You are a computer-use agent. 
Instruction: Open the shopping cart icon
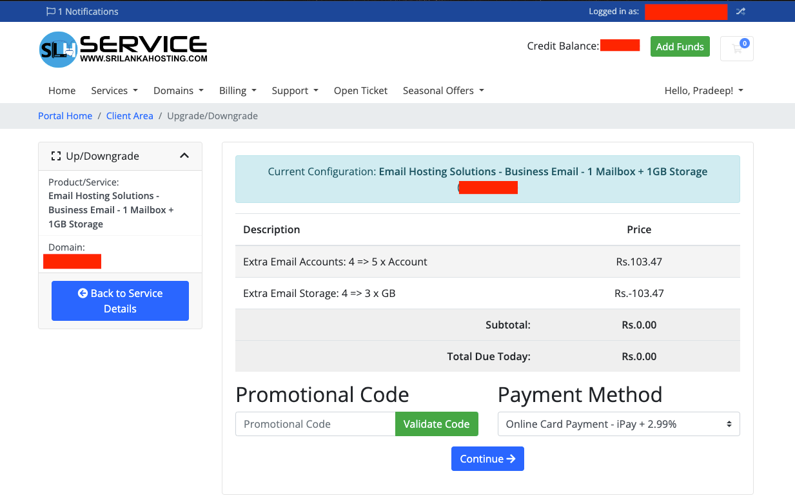(x=736, y=48)
